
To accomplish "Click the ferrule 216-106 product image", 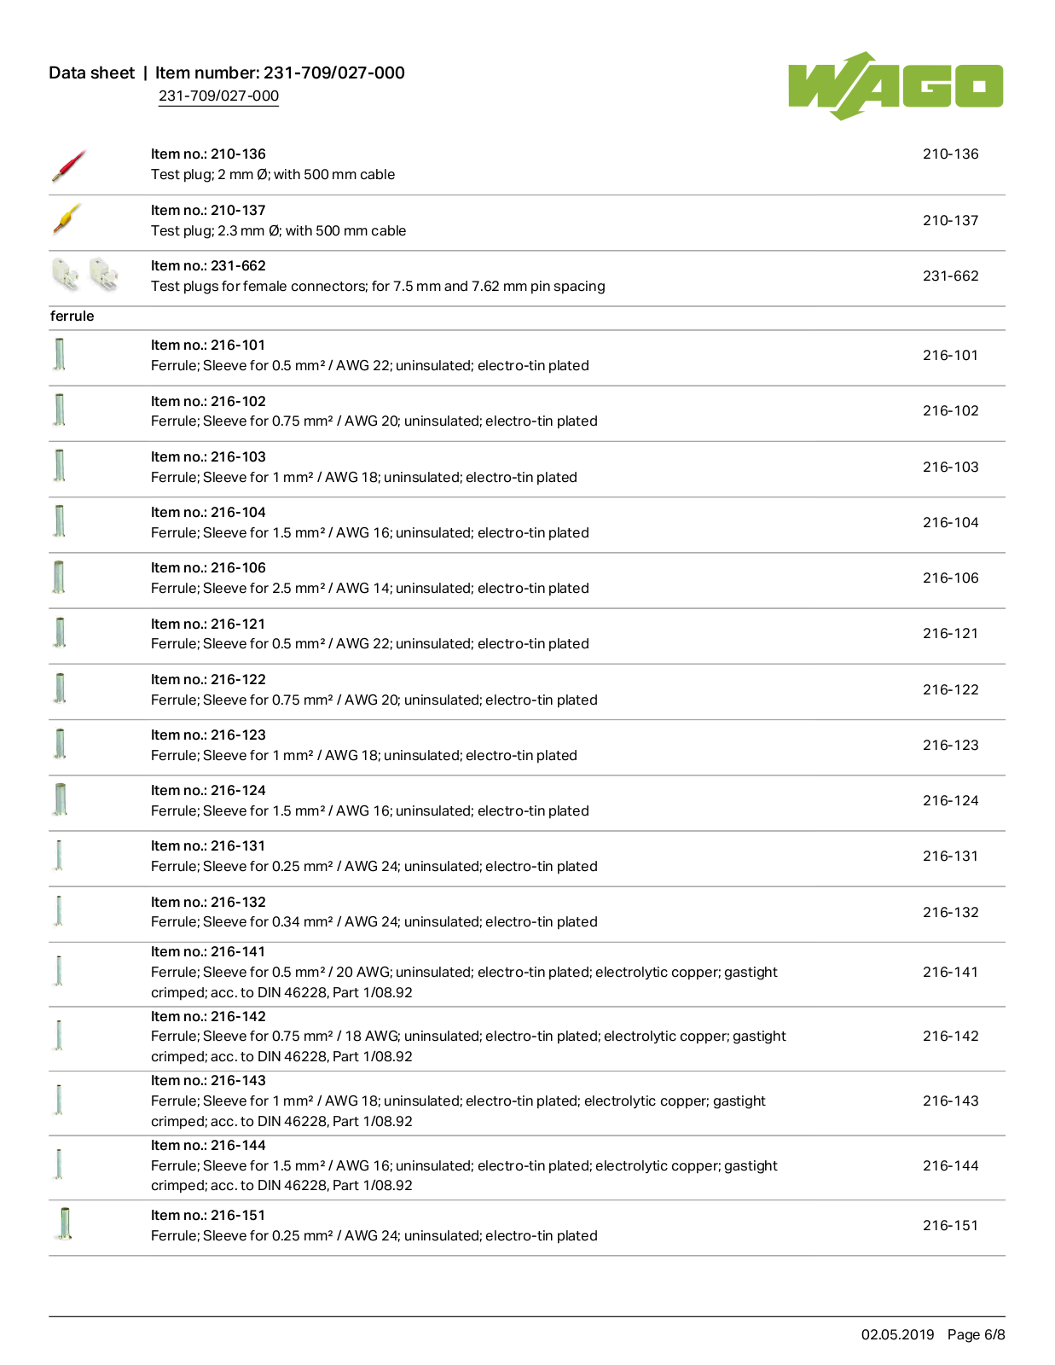I will pos(59,578).
